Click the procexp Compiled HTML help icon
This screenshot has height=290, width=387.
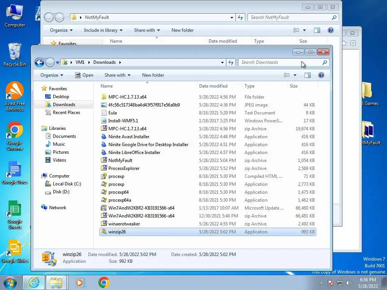click(x=104, y=176)
